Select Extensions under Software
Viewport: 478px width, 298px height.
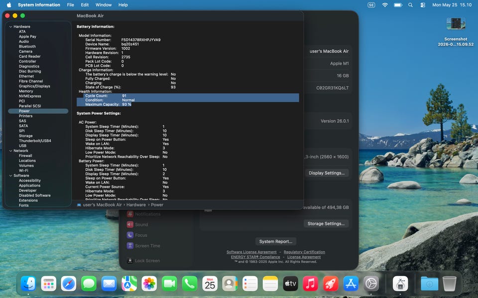[28, 200]
